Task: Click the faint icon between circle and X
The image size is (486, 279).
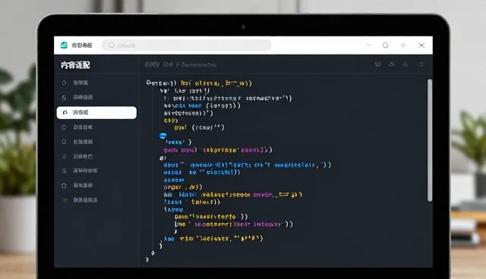Action: coord(403,45)
